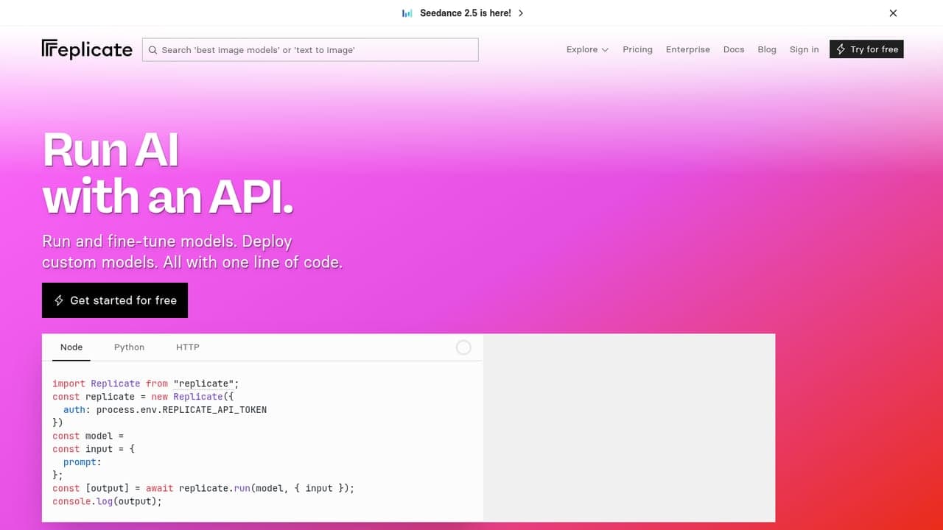
Task: Click the 'console.log(output);' code line
Action: coord(107,501)
